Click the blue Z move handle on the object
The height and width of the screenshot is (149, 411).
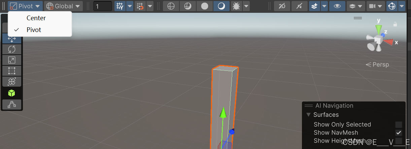[x=232, y=131]
